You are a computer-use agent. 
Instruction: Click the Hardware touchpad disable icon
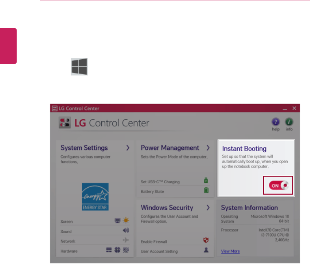tap(126, 250)
